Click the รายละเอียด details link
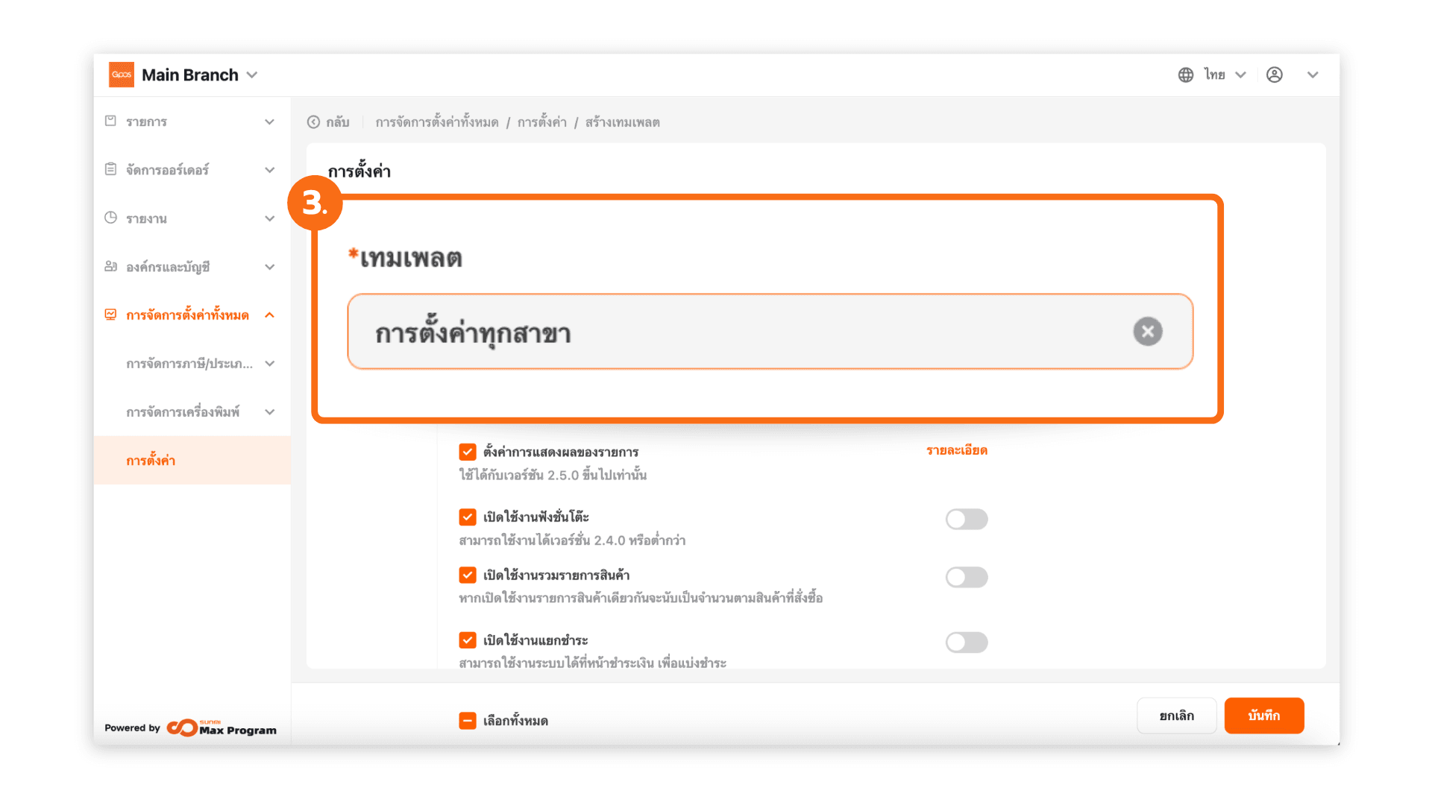The image size is (1432, 805). 957,450
